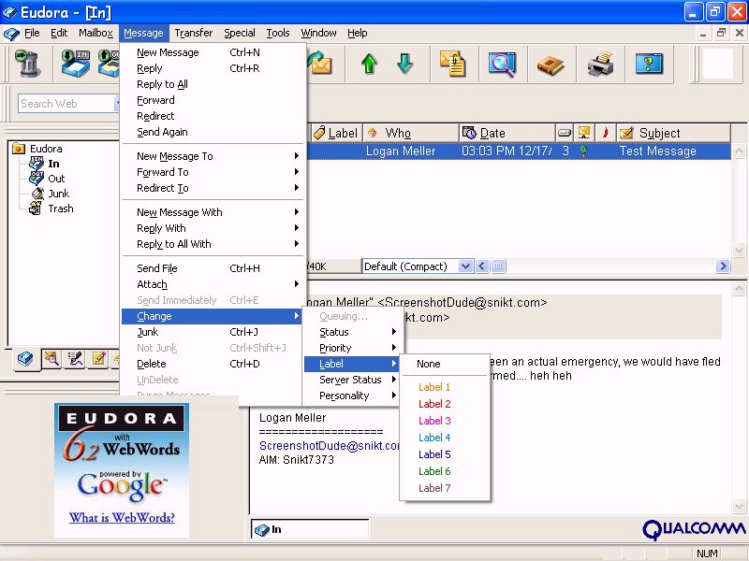Apply orange Label 1 to the message
The image size is (749, 561).
click(445, 387)
